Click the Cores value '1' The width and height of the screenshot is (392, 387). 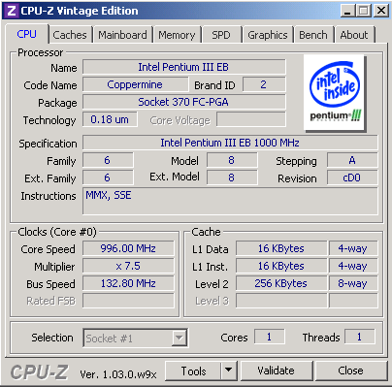[270, 337]
